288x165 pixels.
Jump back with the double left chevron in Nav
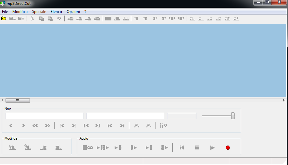(35, 125)
